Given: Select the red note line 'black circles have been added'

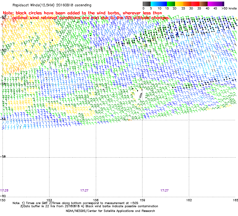Looking at the screenshot, I should [x=82, y=13].
